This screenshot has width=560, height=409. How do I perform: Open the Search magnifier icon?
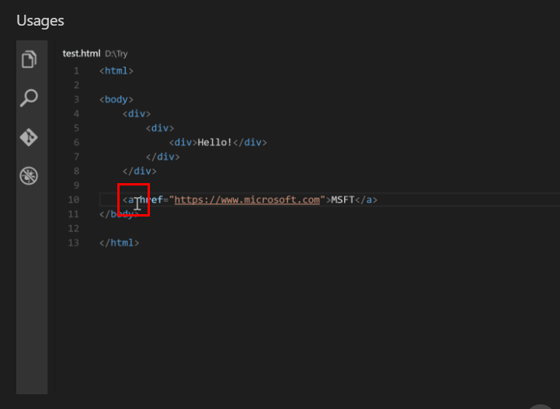[x=29, y=98]
